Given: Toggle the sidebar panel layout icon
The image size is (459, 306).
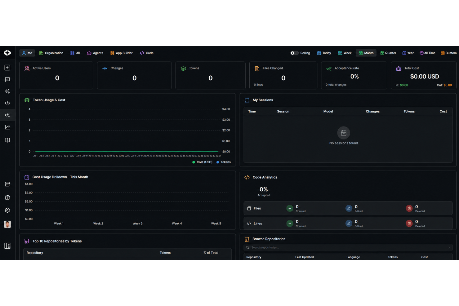Looking at the screenshot, I should (7, 246).
